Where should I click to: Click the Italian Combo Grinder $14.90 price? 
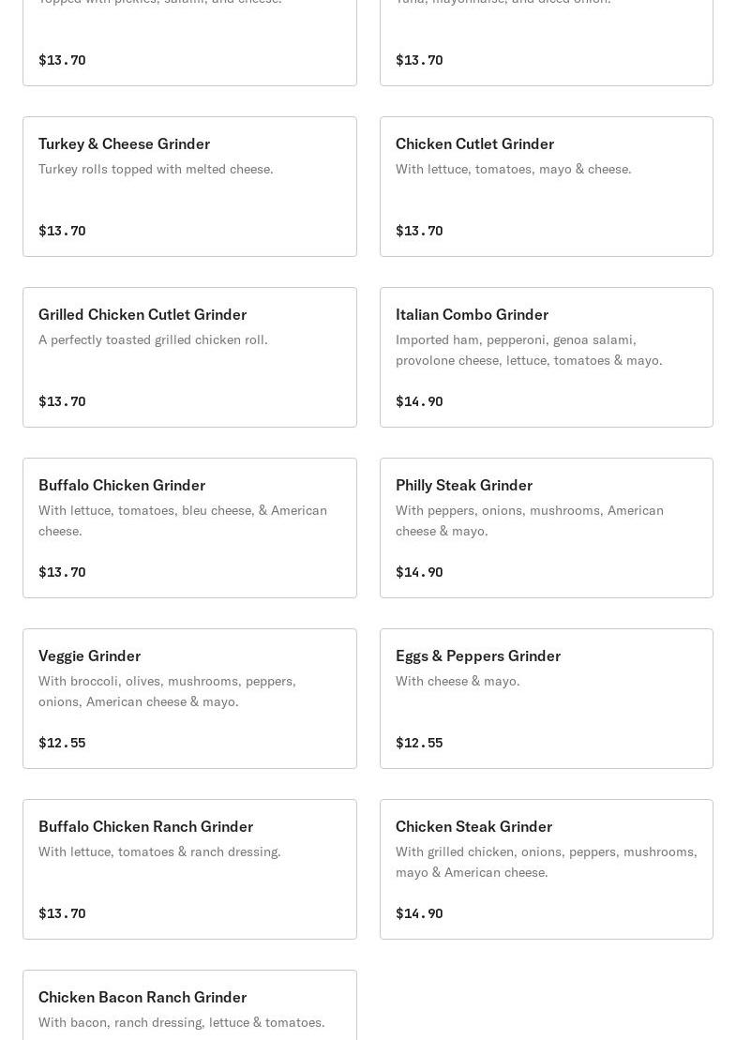coord(419,401)
